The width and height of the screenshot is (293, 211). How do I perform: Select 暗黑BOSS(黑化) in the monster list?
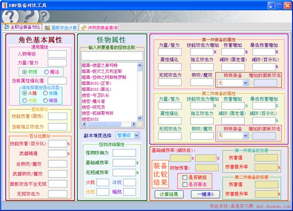point(96,89)
